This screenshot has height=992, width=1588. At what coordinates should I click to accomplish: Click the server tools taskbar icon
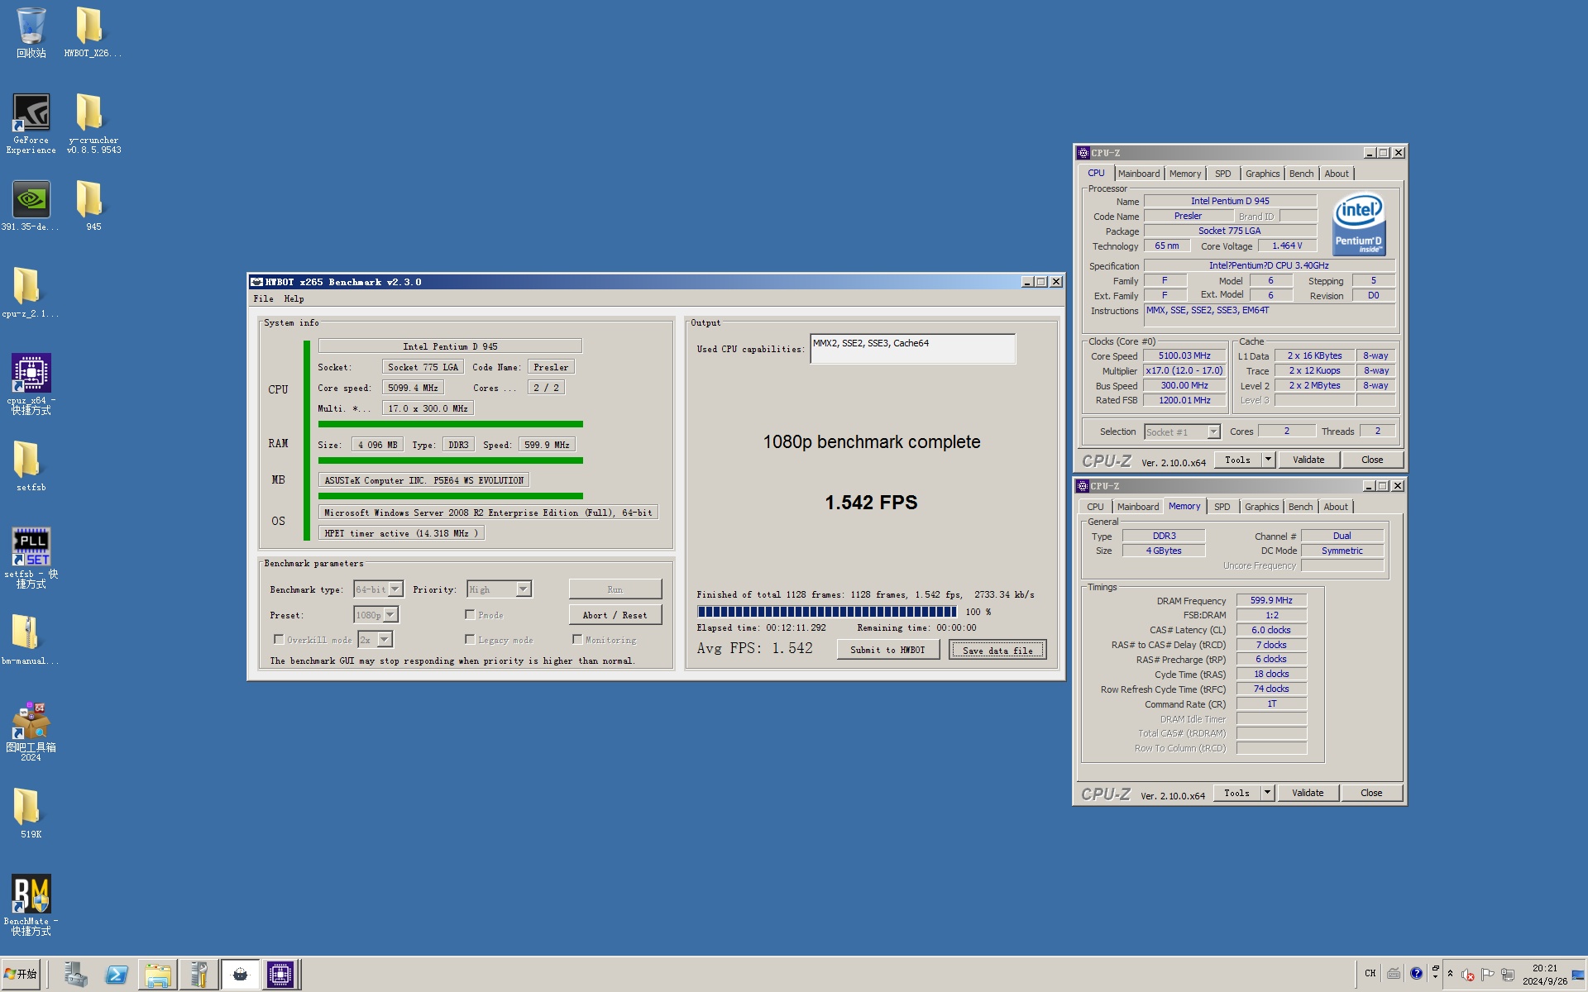(198, 975)
